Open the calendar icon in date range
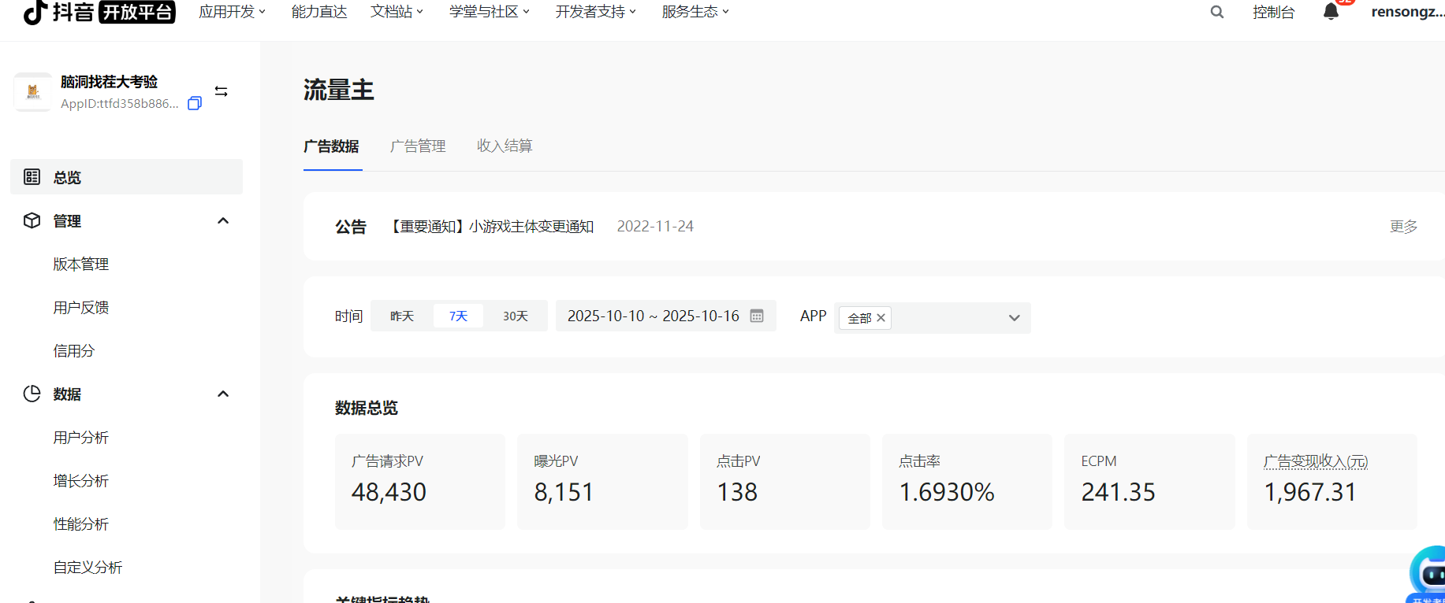Image resolution: width=1445 pixels, height=603 pixels. tap(757, 316)
